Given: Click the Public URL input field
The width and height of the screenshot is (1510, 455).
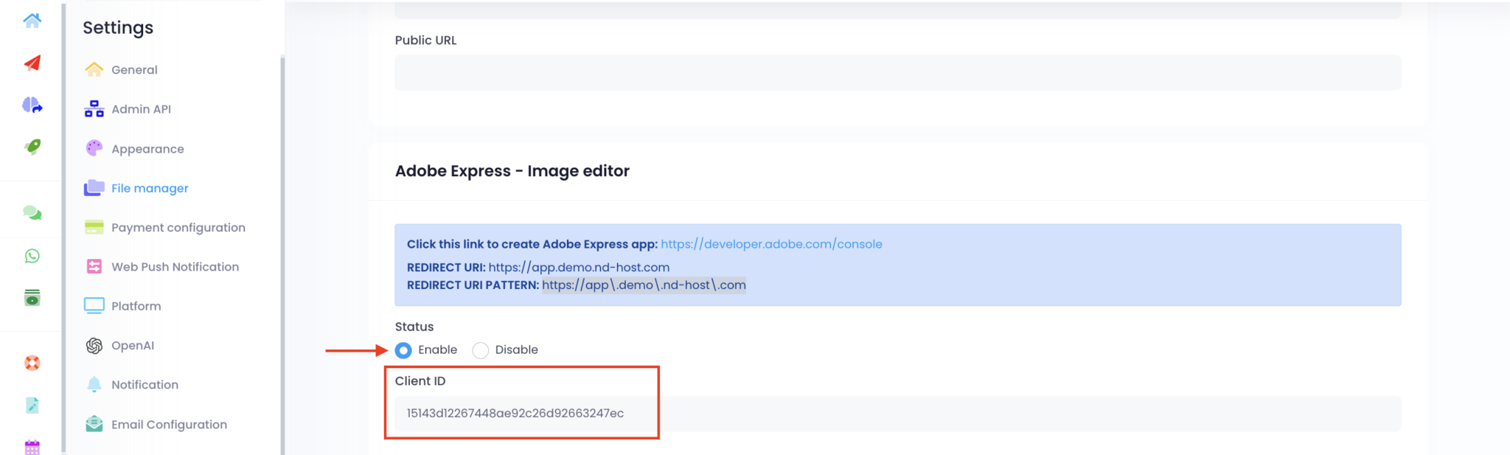Looking at the screenshot, I should pos(897,72).
